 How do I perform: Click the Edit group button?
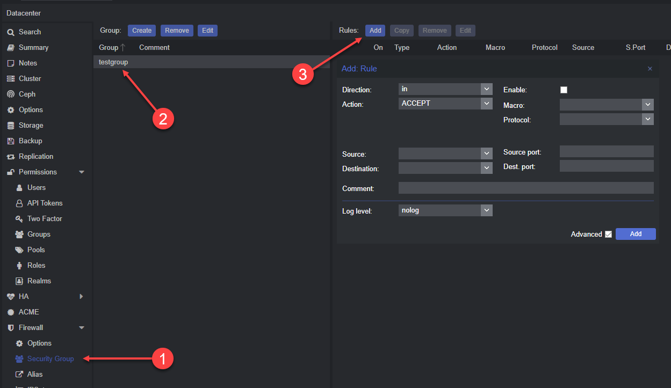click(x=207, y=31)
